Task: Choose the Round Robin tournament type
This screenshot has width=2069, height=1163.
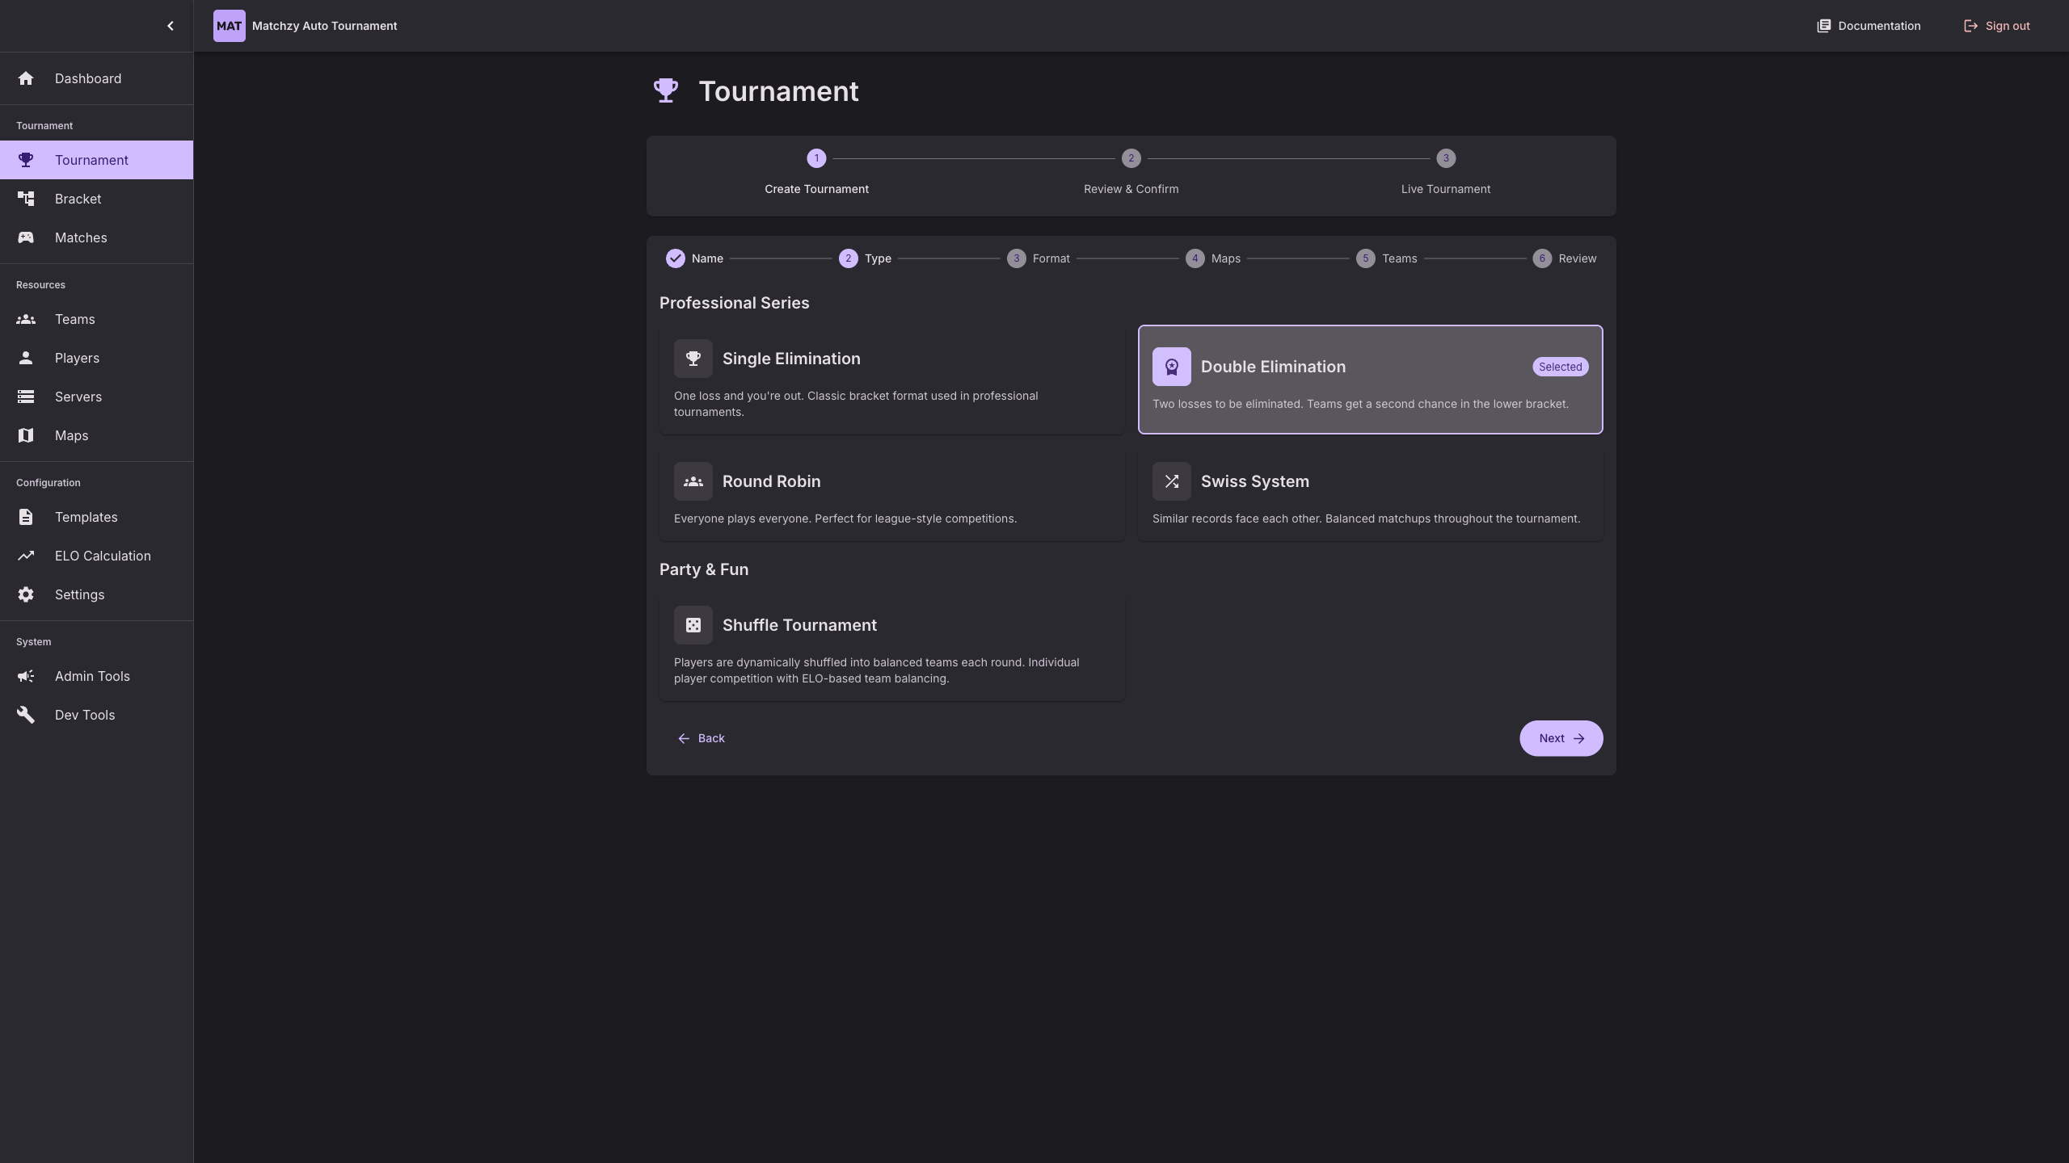Action: tap(891, 495)
